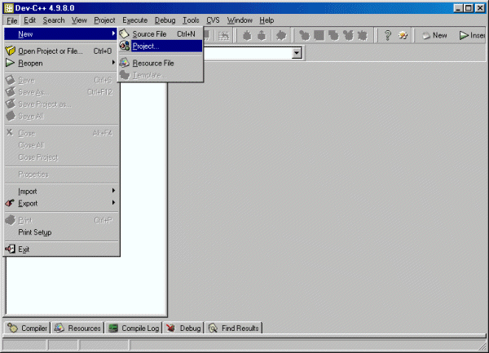The width and height of the screenshot is (489, 353).
Task: Open the Edit menu
Action: click(x=29, y=20)
